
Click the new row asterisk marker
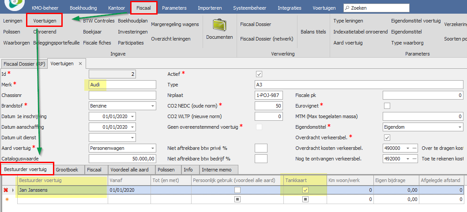(x=6, y=199)
